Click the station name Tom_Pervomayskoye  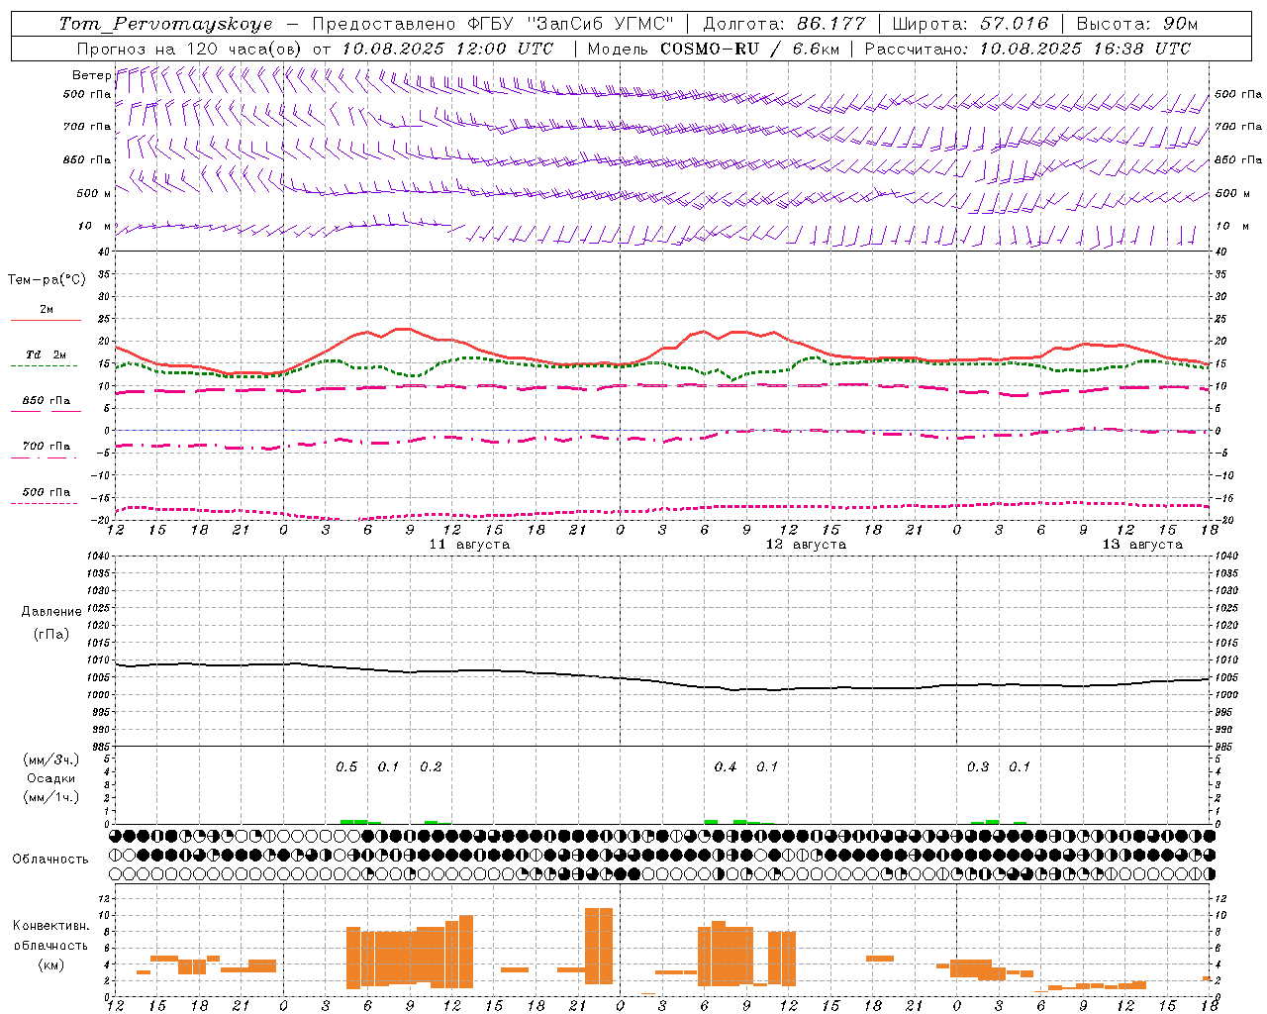coord(165,24)
